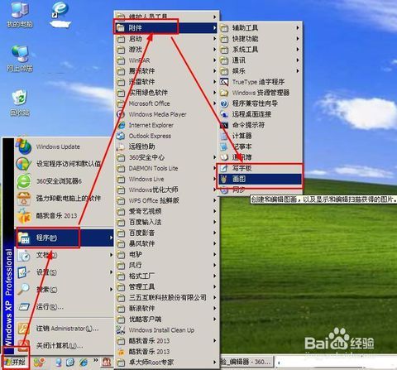Click the 程序兼容性向导 help icon
The width and height of the screenshot is (397, 370).
point(224,103)
